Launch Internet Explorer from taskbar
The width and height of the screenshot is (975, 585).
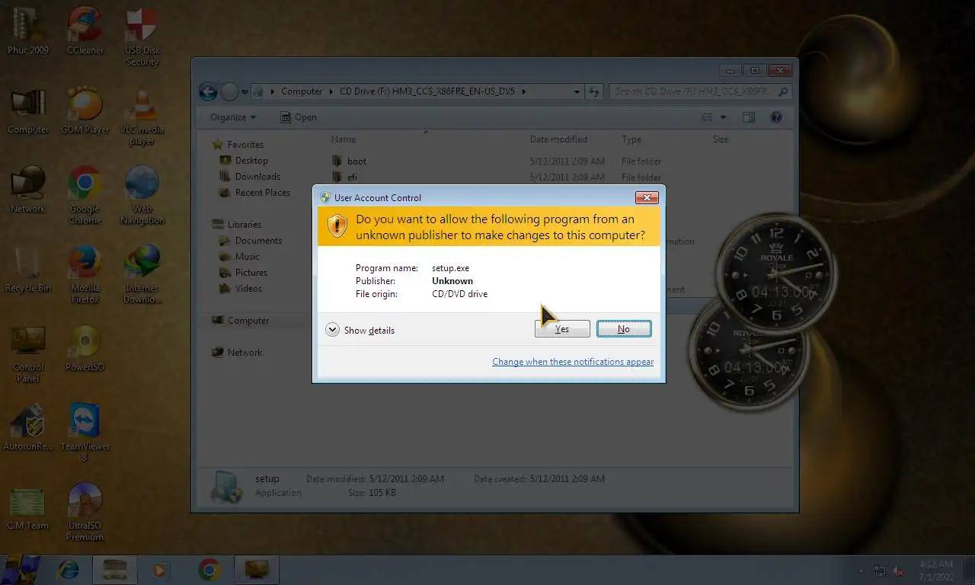pos(69,570)
